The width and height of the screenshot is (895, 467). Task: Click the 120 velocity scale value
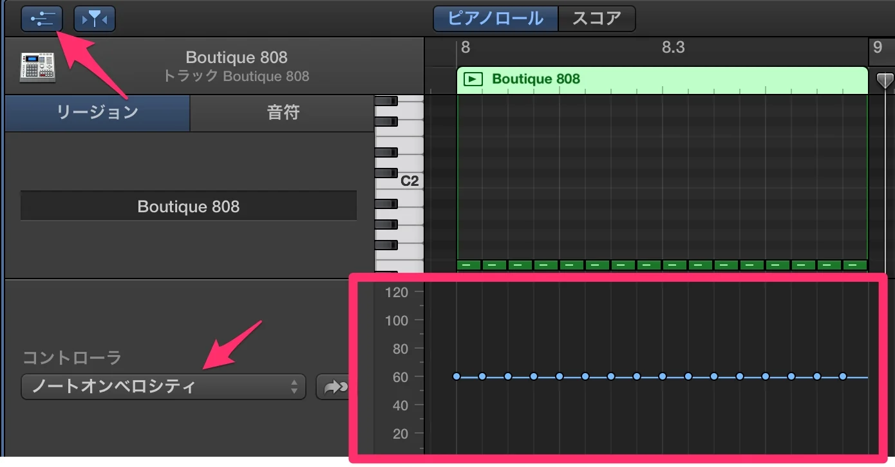397,292
